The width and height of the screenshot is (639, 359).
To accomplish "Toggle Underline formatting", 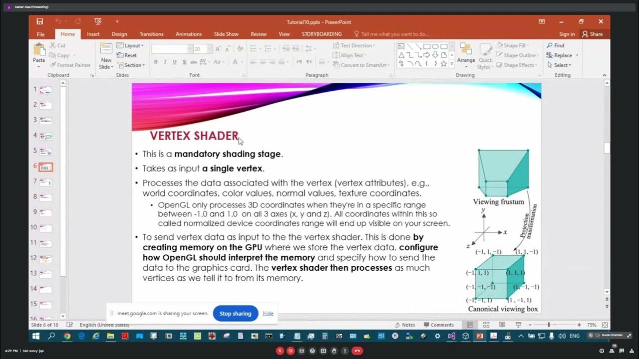I will point(174,62).
